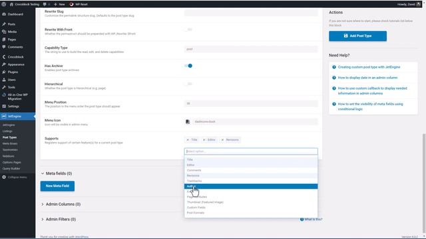Remove the Editor tag from Supports
Viewport: 426px width, 239px height.
(204, 140)
